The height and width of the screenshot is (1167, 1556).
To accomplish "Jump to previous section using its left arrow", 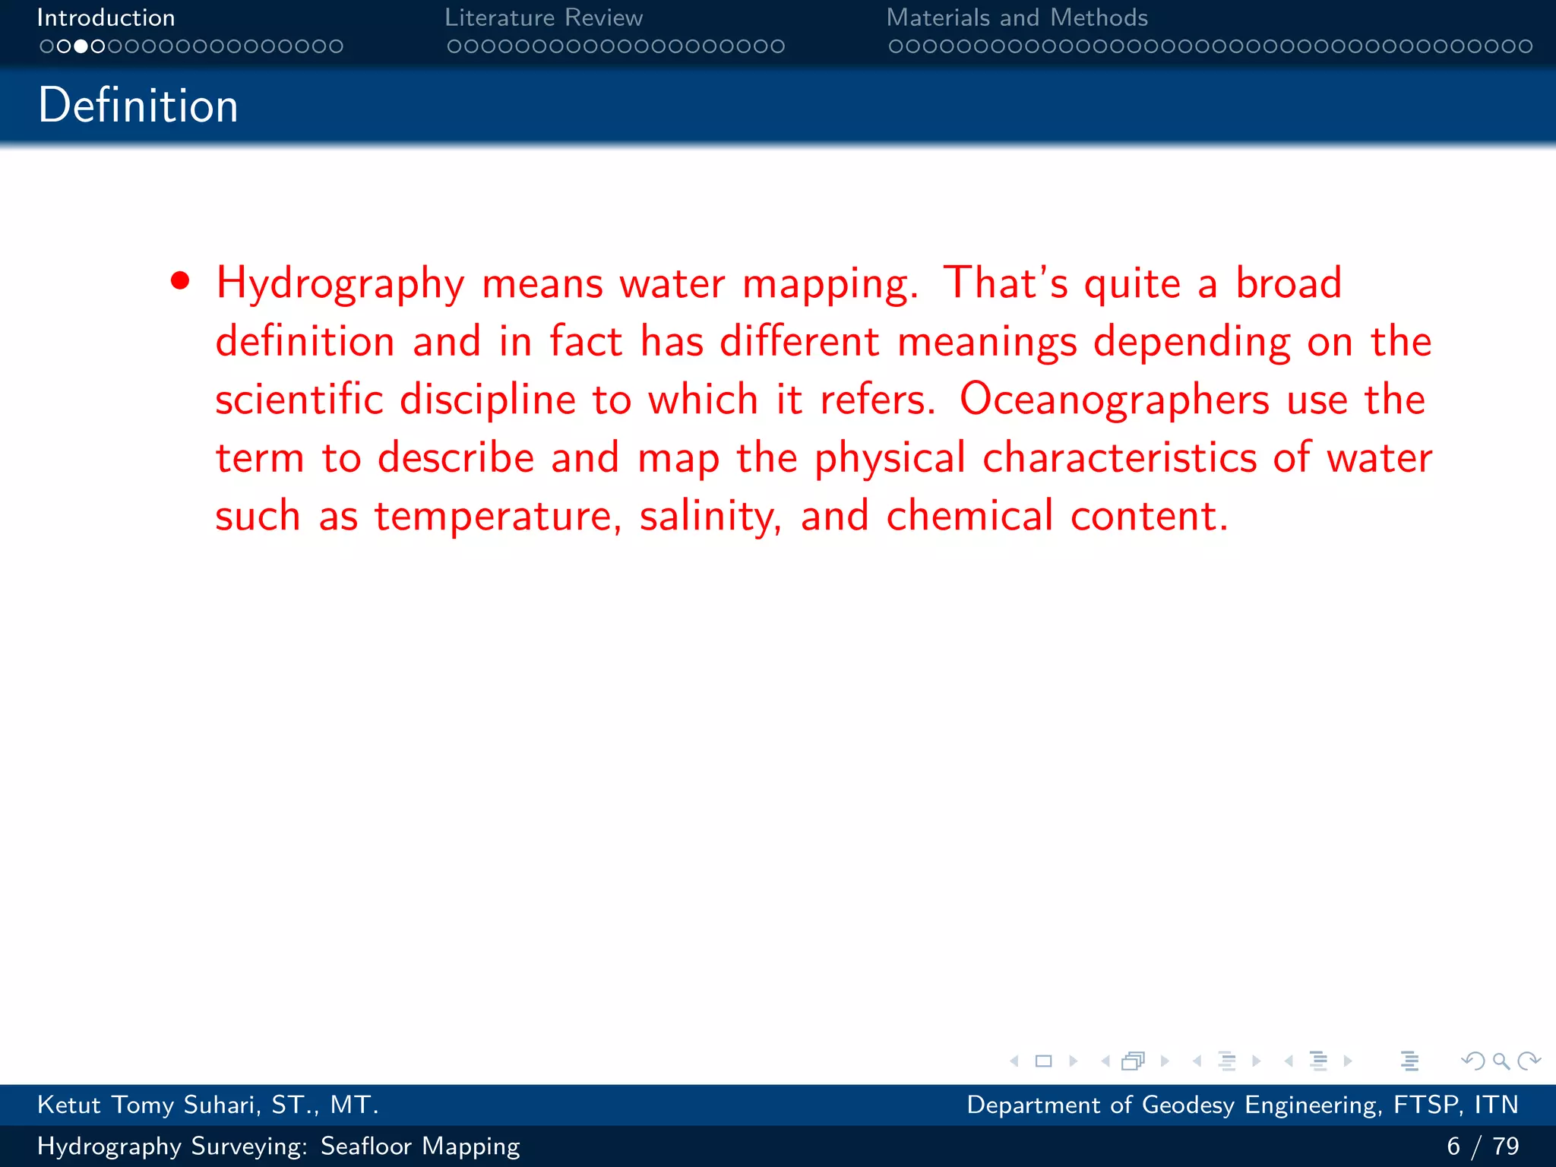I will point(1289,1061).
